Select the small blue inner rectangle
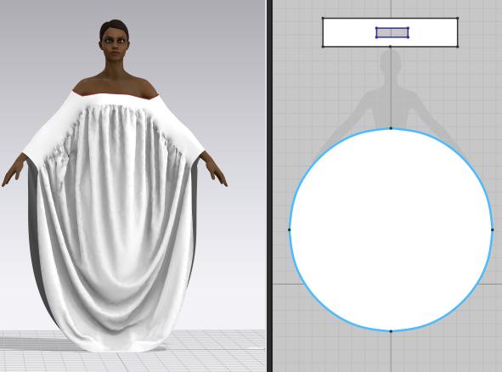 click(x=392, y=32)
